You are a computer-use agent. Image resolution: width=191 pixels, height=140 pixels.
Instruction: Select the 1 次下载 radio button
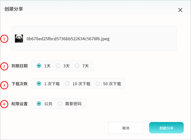pyautogui.click(x=39, y=84)
